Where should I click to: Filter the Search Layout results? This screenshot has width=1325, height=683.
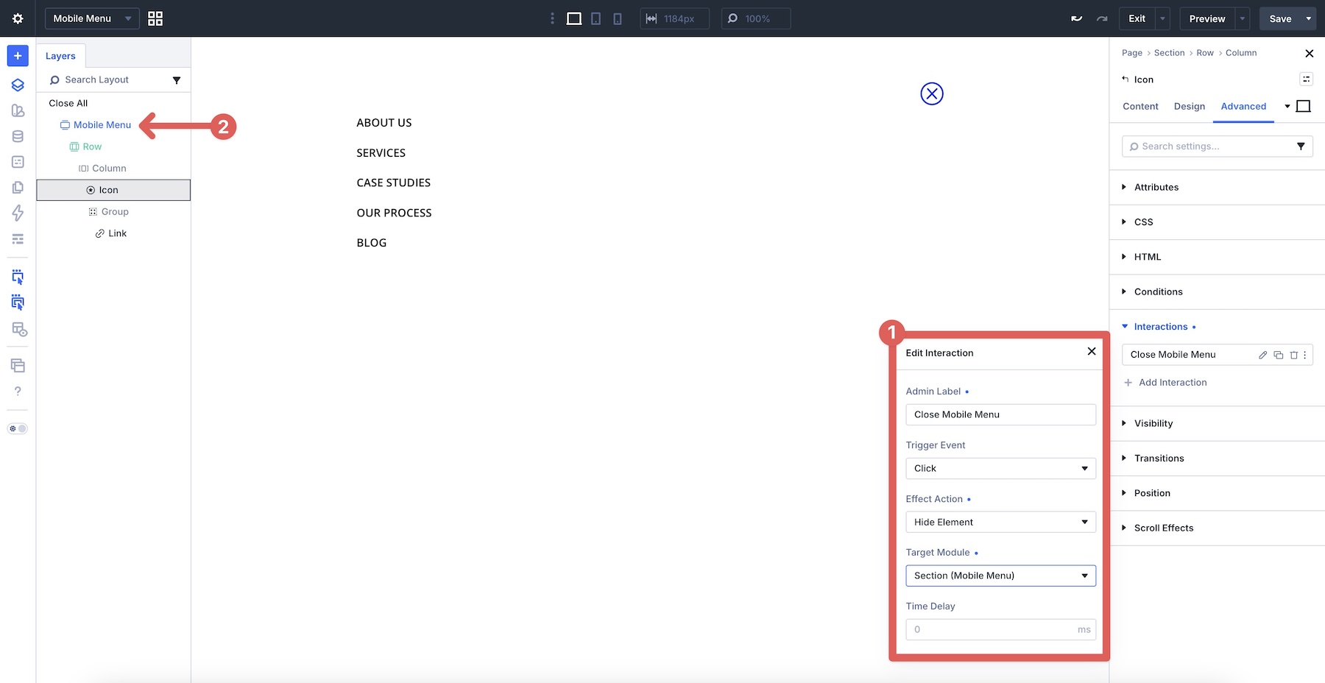(177, 80)
